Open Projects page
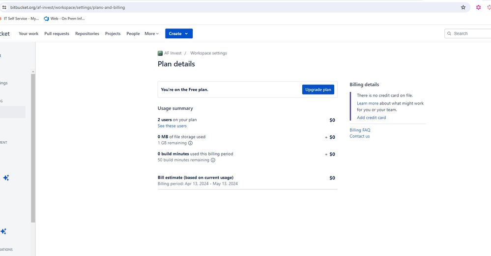The width and height of the screenshot is (491, 256). pyautogui.click(x=113, y=33)
